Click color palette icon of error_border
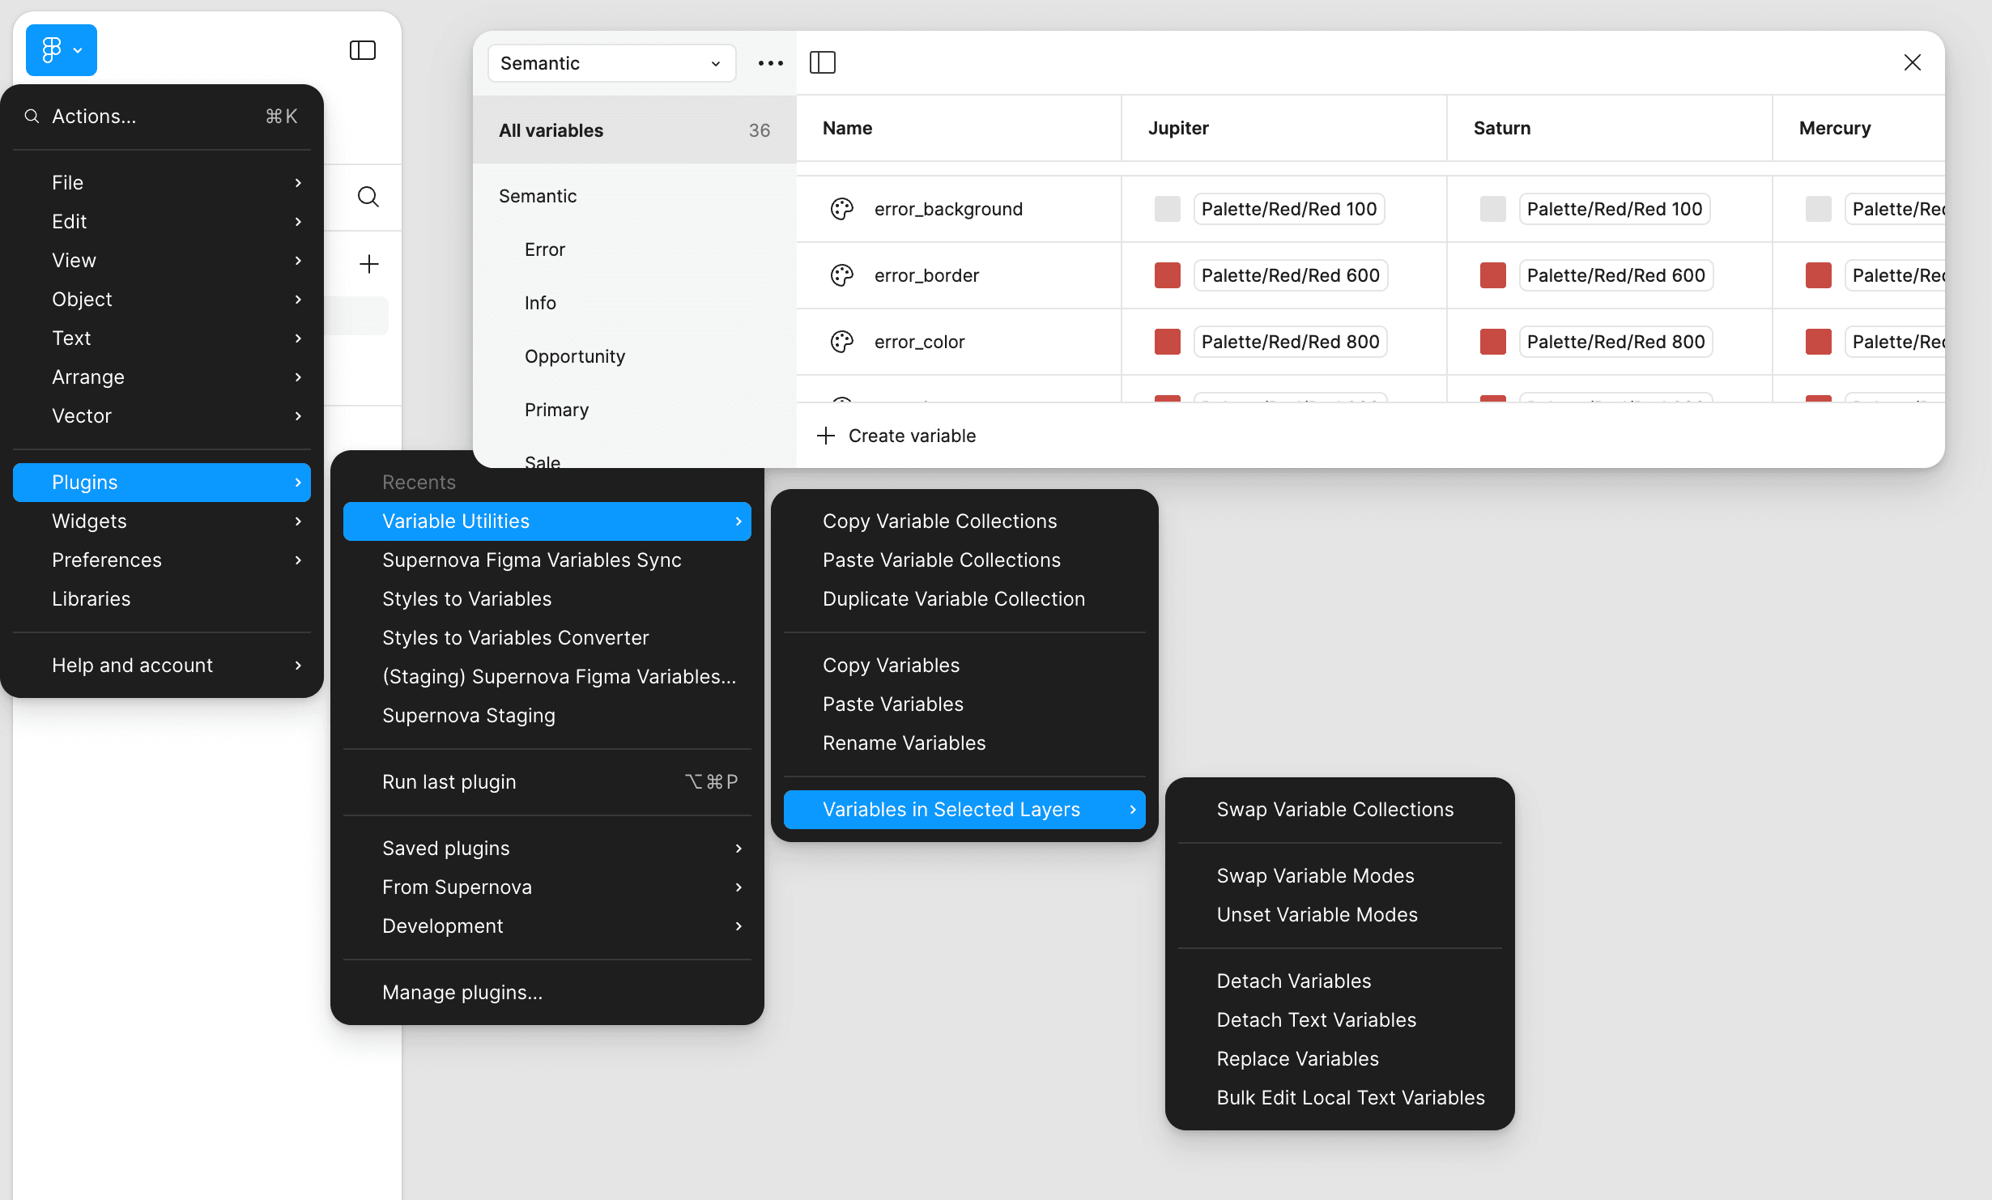Screen dimensions: 1992x1200 842,275
